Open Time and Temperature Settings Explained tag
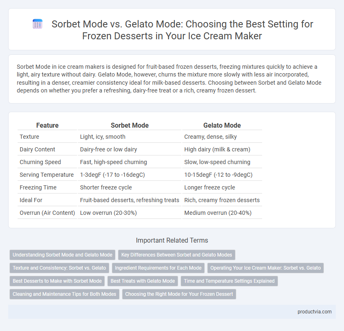This screenshot has height=331, width=344. (x=229, y=281)
